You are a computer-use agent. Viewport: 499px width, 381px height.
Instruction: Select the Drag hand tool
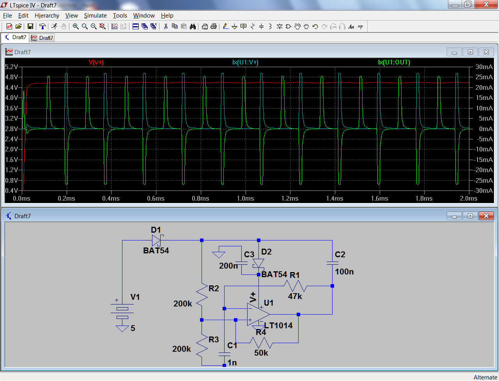(306, 26)
